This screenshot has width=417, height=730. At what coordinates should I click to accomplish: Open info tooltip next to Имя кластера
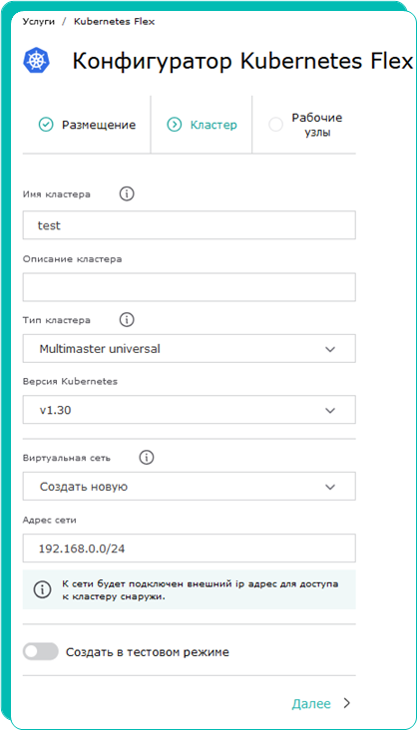[127, 194]
